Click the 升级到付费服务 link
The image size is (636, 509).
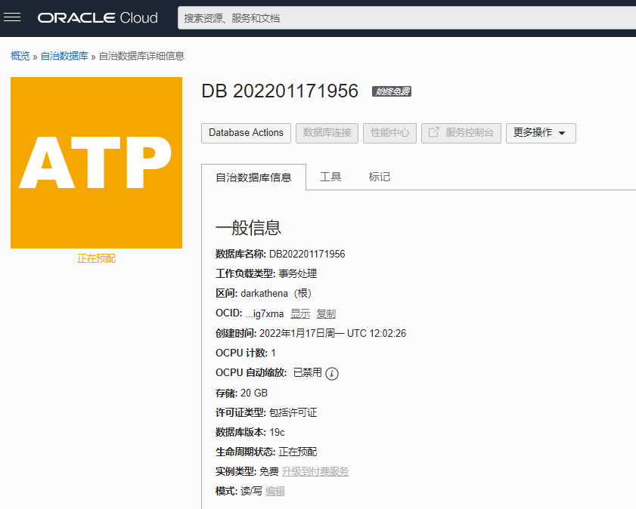(315, 471)
